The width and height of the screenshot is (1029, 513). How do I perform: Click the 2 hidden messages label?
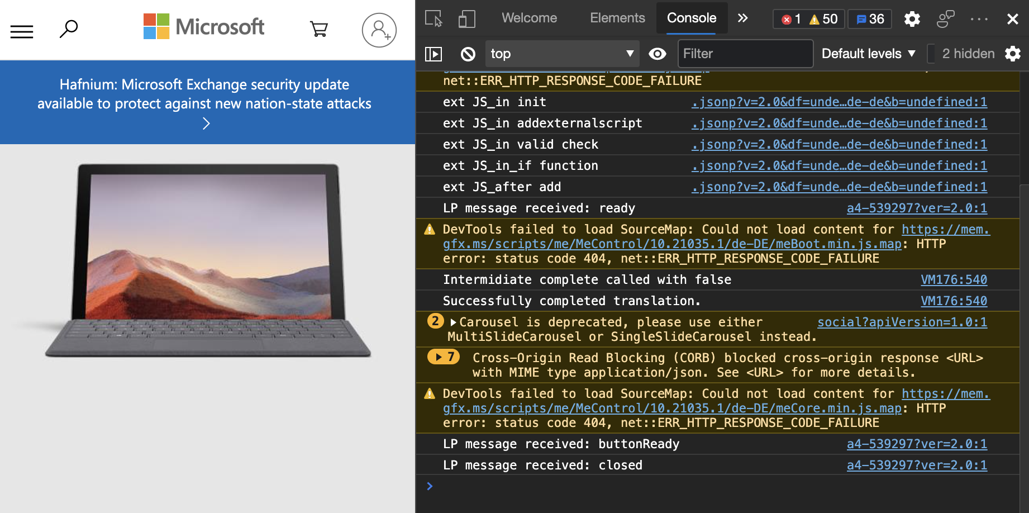pos(968,54)
